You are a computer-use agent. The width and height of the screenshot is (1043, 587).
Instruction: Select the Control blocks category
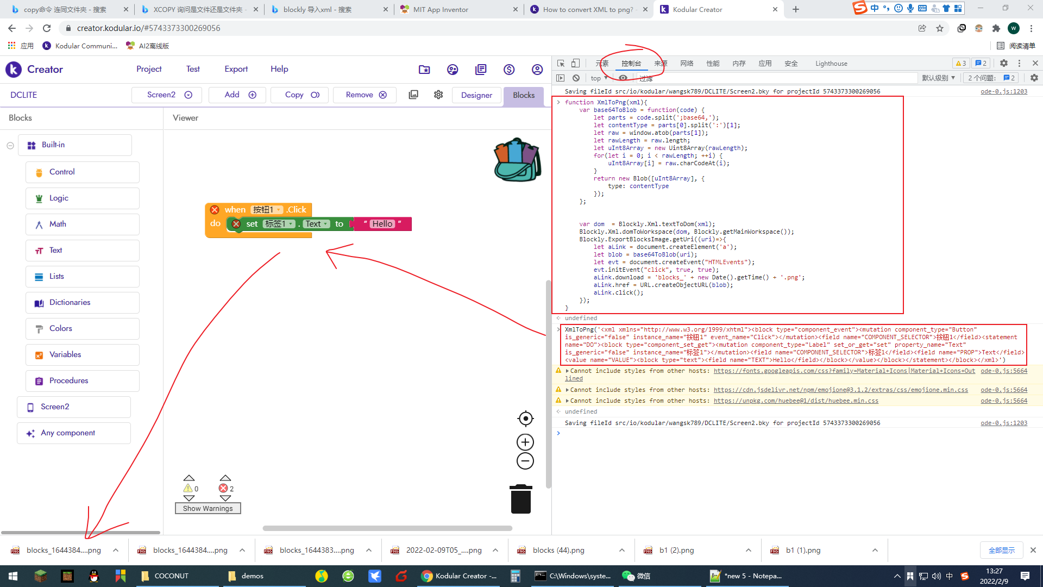pyautogui.click(x=83, y=172)
